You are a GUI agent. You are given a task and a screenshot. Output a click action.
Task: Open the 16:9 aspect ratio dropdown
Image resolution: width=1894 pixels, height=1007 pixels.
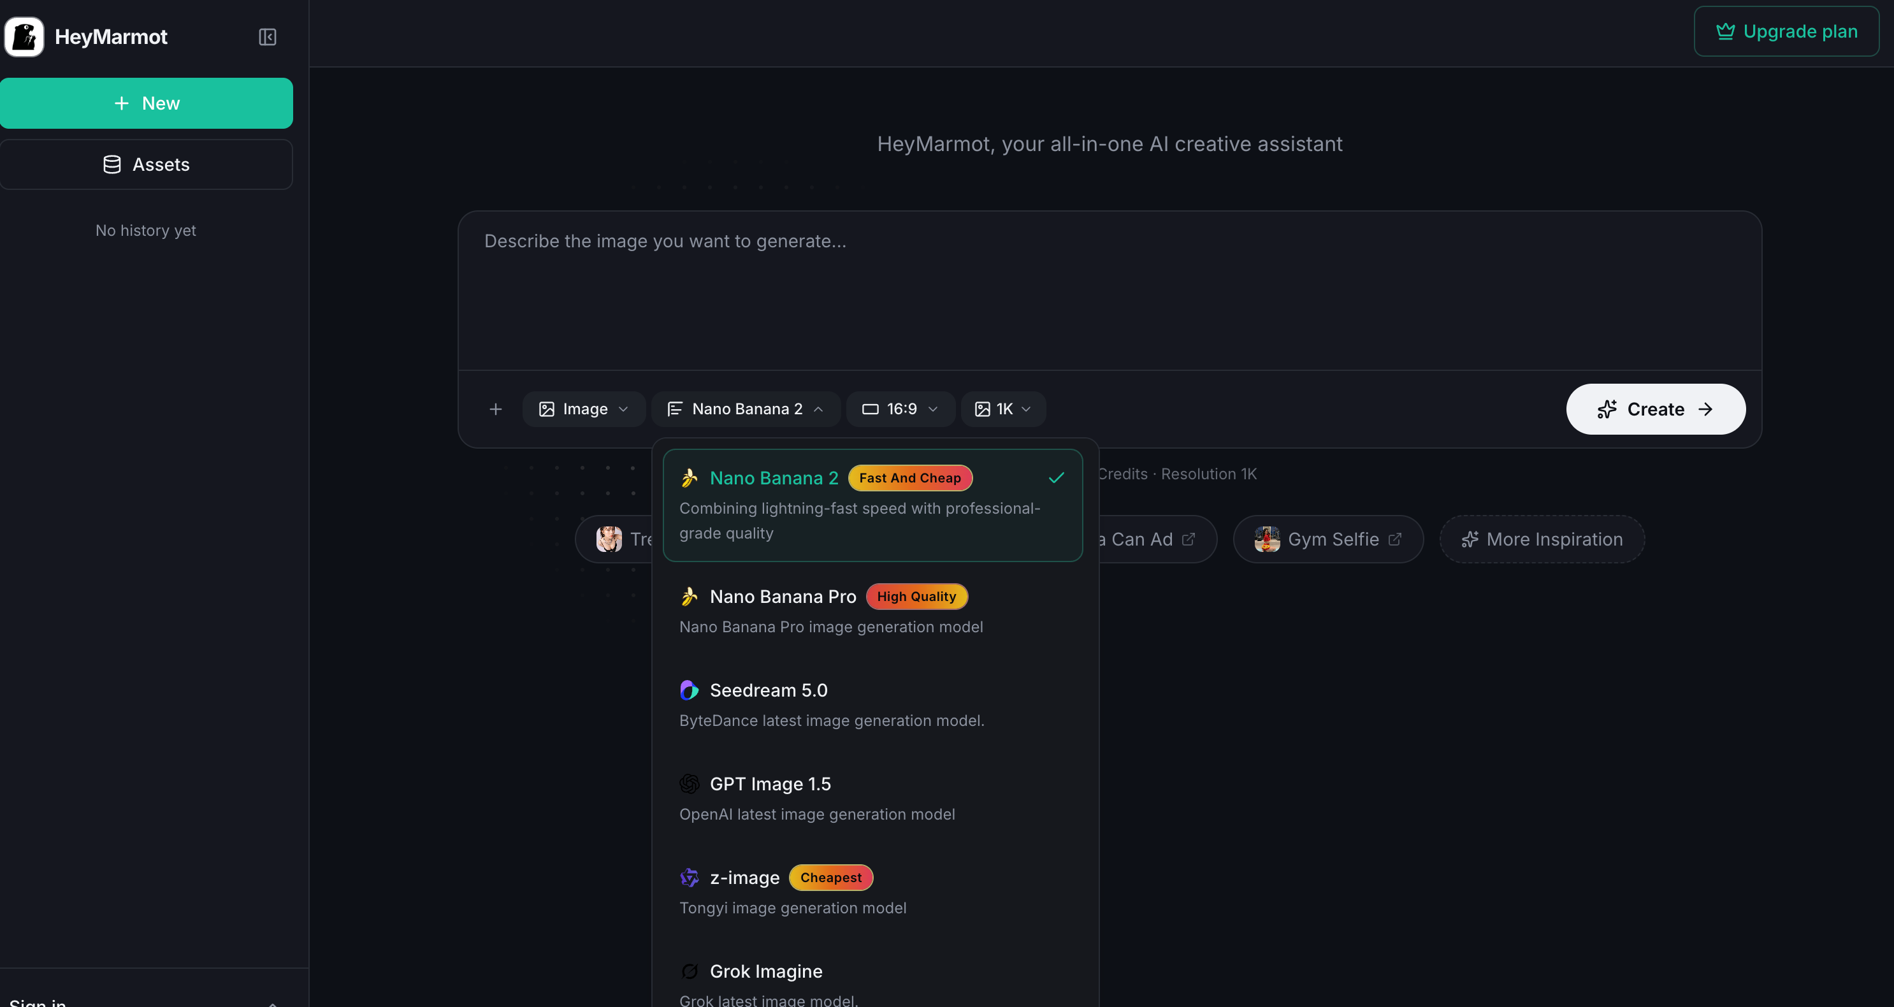tap(900, 409)
